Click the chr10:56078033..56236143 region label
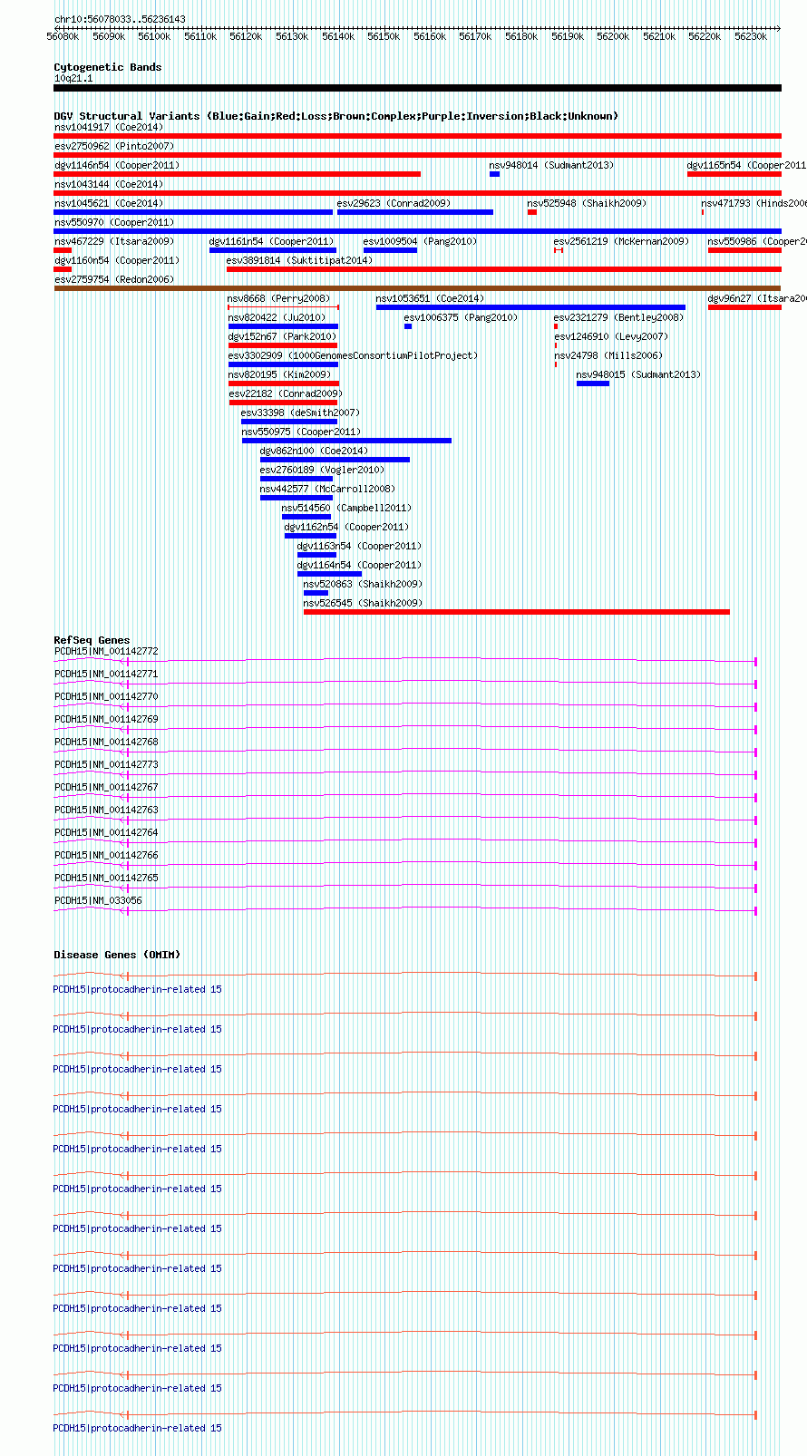The height and width of the screenshot is (1456, 807). pos(120,19)
